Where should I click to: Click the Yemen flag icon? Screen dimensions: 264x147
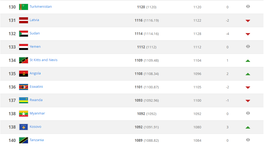point(23,47)
